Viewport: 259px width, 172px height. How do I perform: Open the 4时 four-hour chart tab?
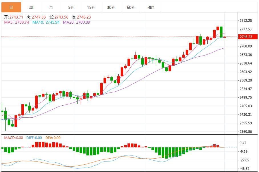click(x=151, y=7)
